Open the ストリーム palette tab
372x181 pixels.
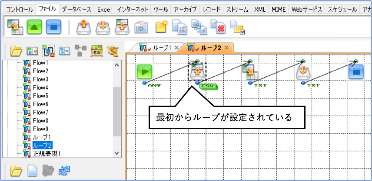(x=237, y=10)
